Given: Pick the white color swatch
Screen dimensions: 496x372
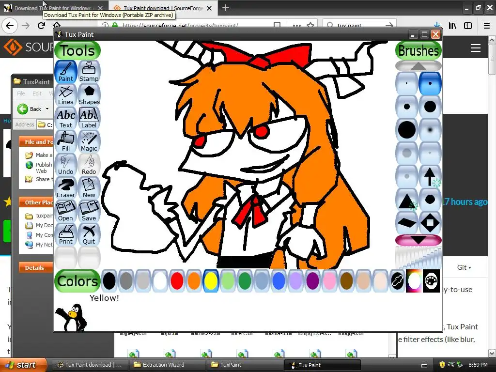Looking at the screenshot, I should coord(160,281).
